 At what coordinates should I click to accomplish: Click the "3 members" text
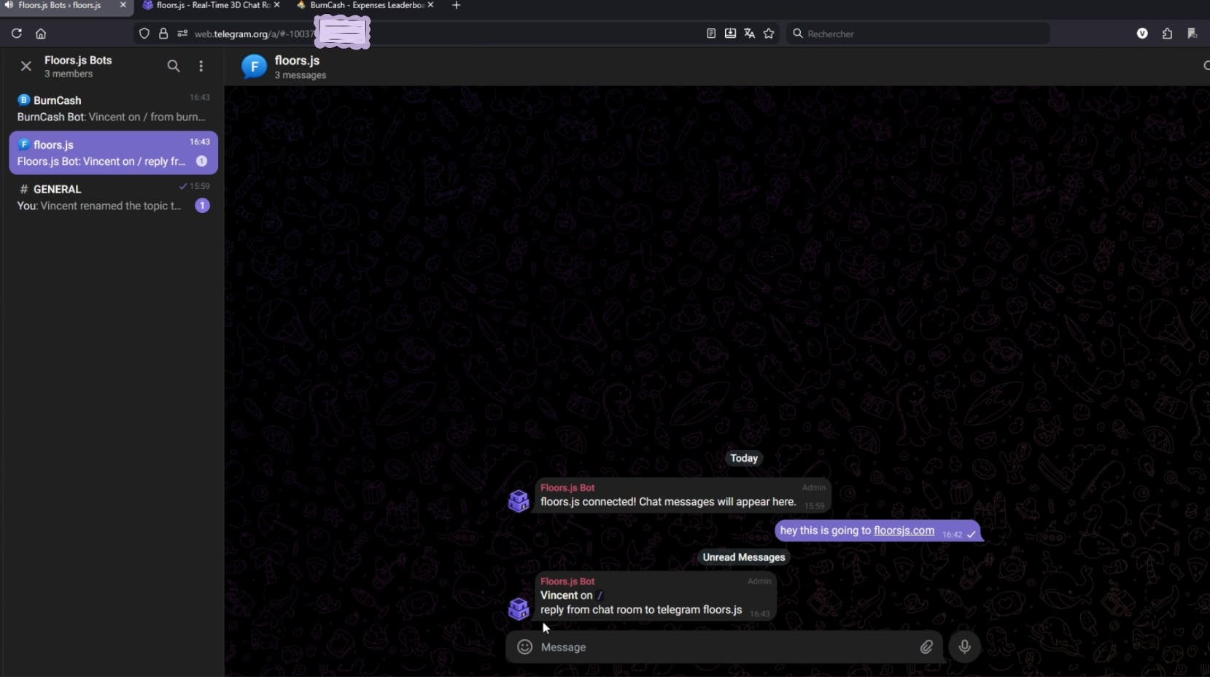69,74
